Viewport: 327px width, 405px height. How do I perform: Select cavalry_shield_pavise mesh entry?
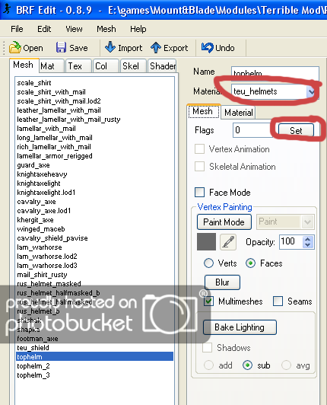[52, 238]
